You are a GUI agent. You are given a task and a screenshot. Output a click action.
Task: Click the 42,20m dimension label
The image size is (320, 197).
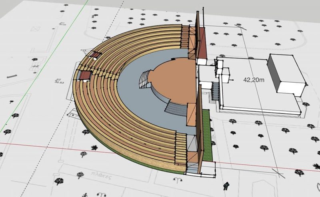coord(254,80)
